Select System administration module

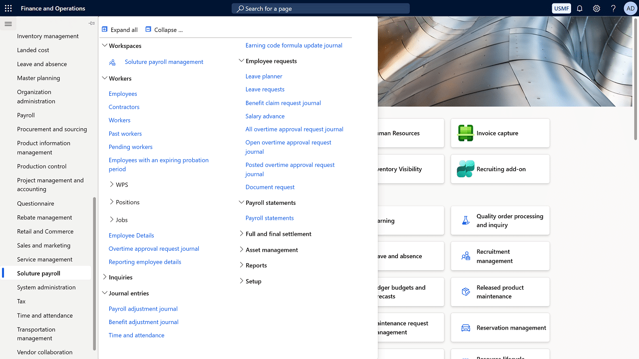pos(46,287)
